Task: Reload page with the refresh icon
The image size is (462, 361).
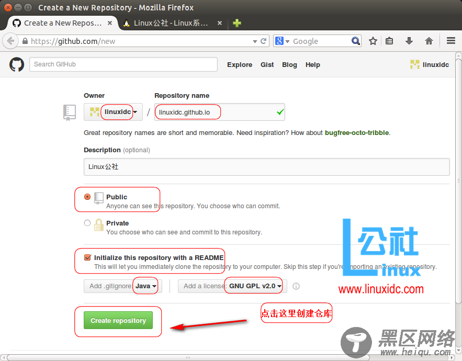Action: [x=263, y=41]
